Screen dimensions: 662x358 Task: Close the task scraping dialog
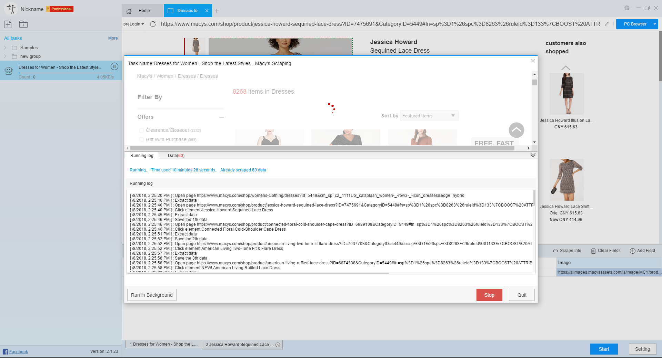(x=533, y=61)
